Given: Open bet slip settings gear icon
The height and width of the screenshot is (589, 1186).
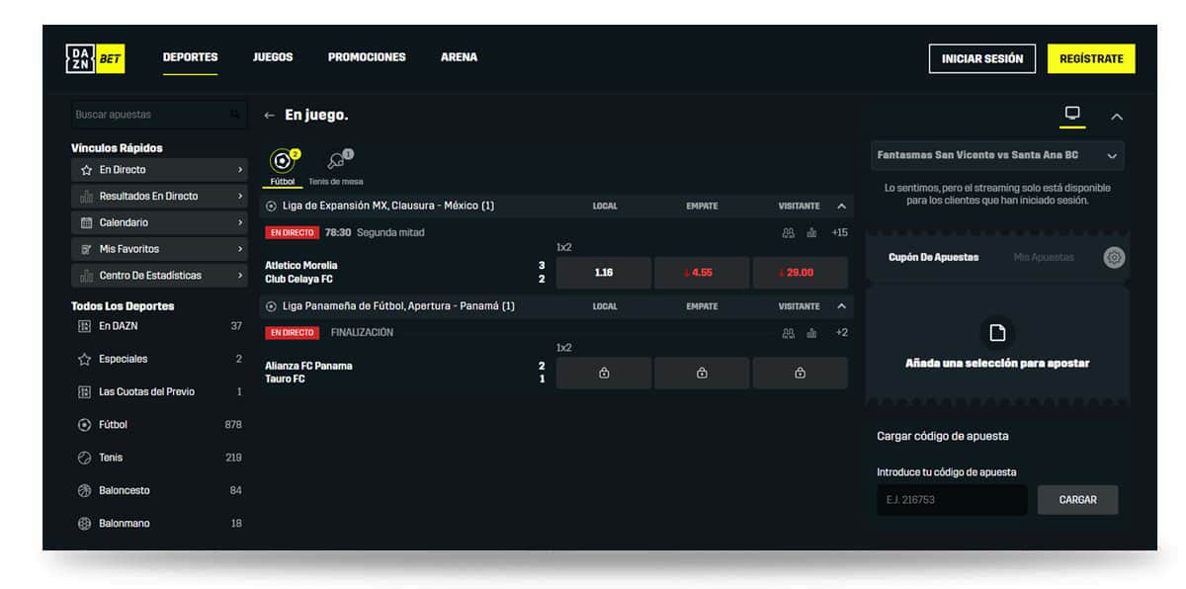Looking at the screenshot, I should click(x=1114, y=258).
